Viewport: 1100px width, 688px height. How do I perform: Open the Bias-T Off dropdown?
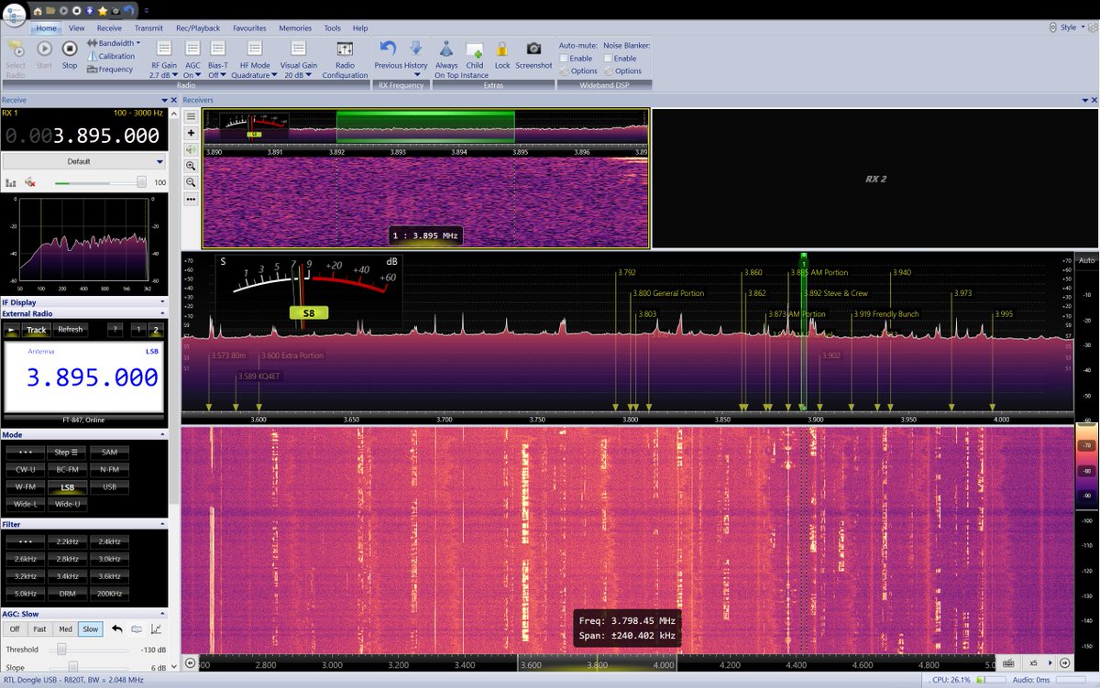pos(217,60)
